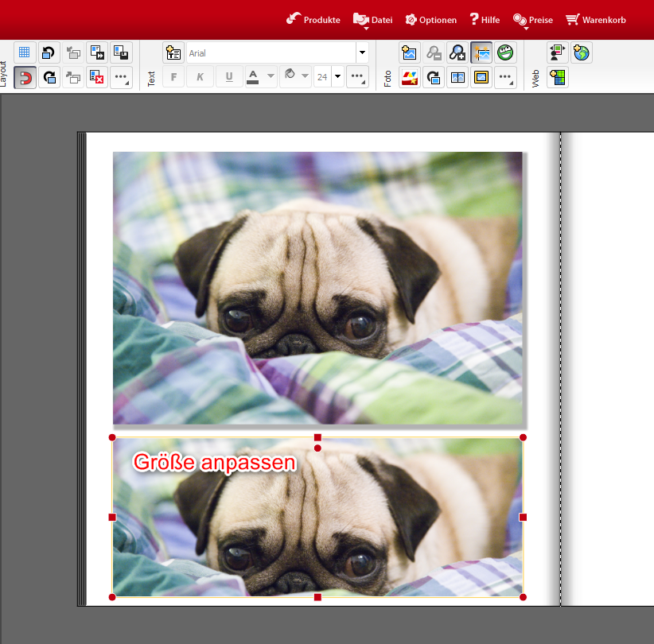Expand the font size 24 dropdown
654x644 pixels.
click(338, 77)
